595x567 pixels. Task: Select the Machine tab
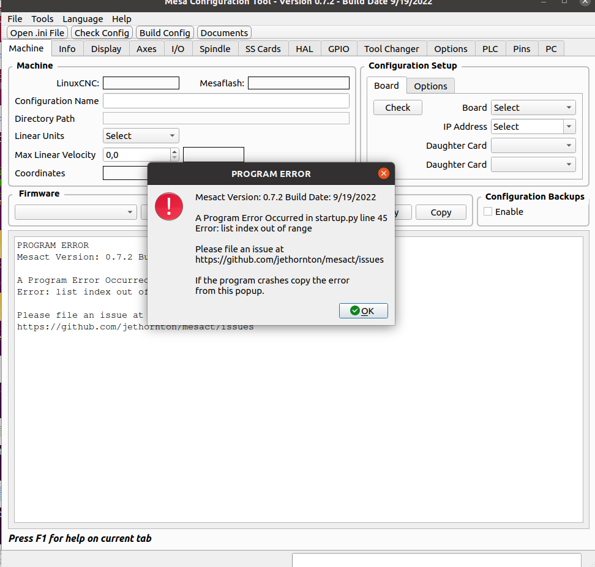[x=26, y=48]
